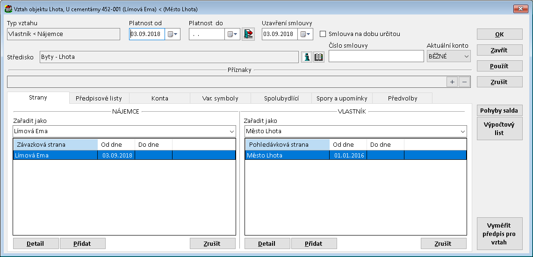Expand Zařadit jako dropdown under Vlastník
This screenshot has width=533, height=257.
[x=461, y=131]
